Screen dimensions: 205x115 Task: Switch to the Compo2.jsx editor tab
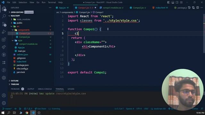(138, 8)
